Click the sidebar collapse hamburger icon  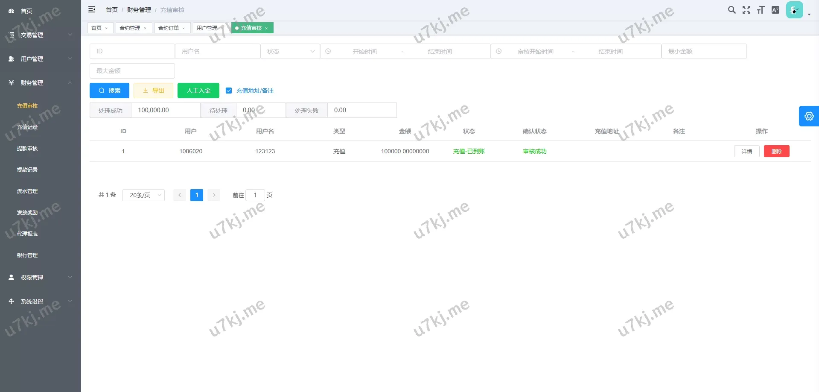(92, 9)
